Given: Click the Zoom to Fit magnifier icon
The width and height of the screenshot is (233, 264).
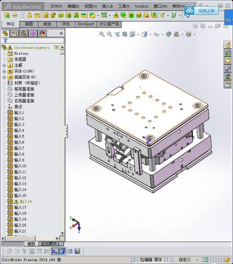Looking at the screenshot, I should tap(102, 34).
